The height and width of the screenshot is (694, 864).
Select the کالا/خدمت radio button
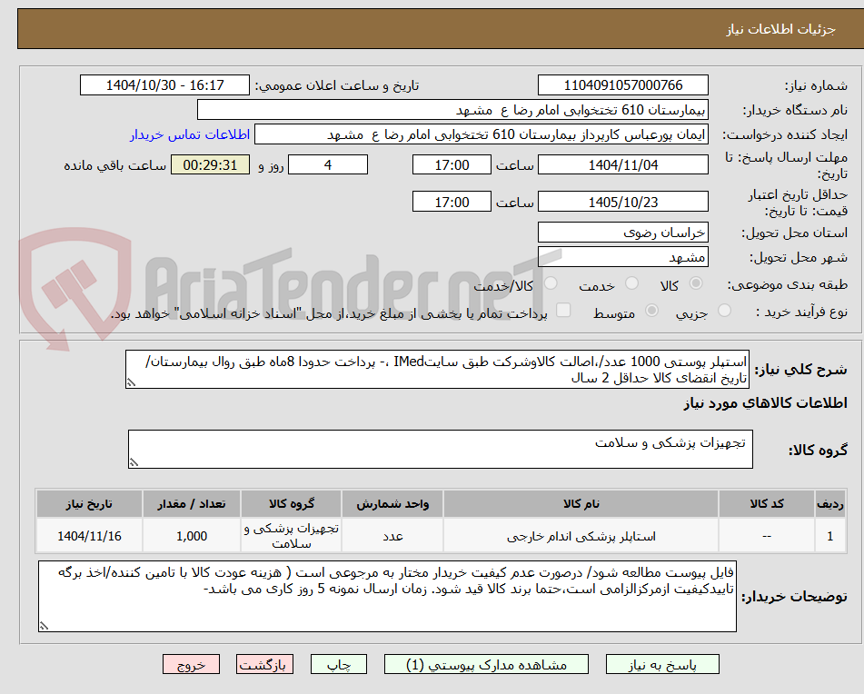pyautogui.click(x=551, y=283)
